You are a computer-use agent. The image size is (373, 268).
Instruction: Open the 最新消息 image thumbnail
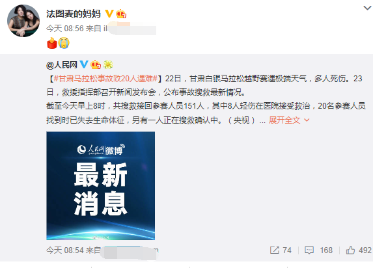101,185
